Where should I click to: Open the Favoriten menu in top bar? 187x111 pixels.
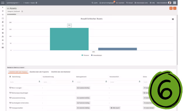(120, 3)
